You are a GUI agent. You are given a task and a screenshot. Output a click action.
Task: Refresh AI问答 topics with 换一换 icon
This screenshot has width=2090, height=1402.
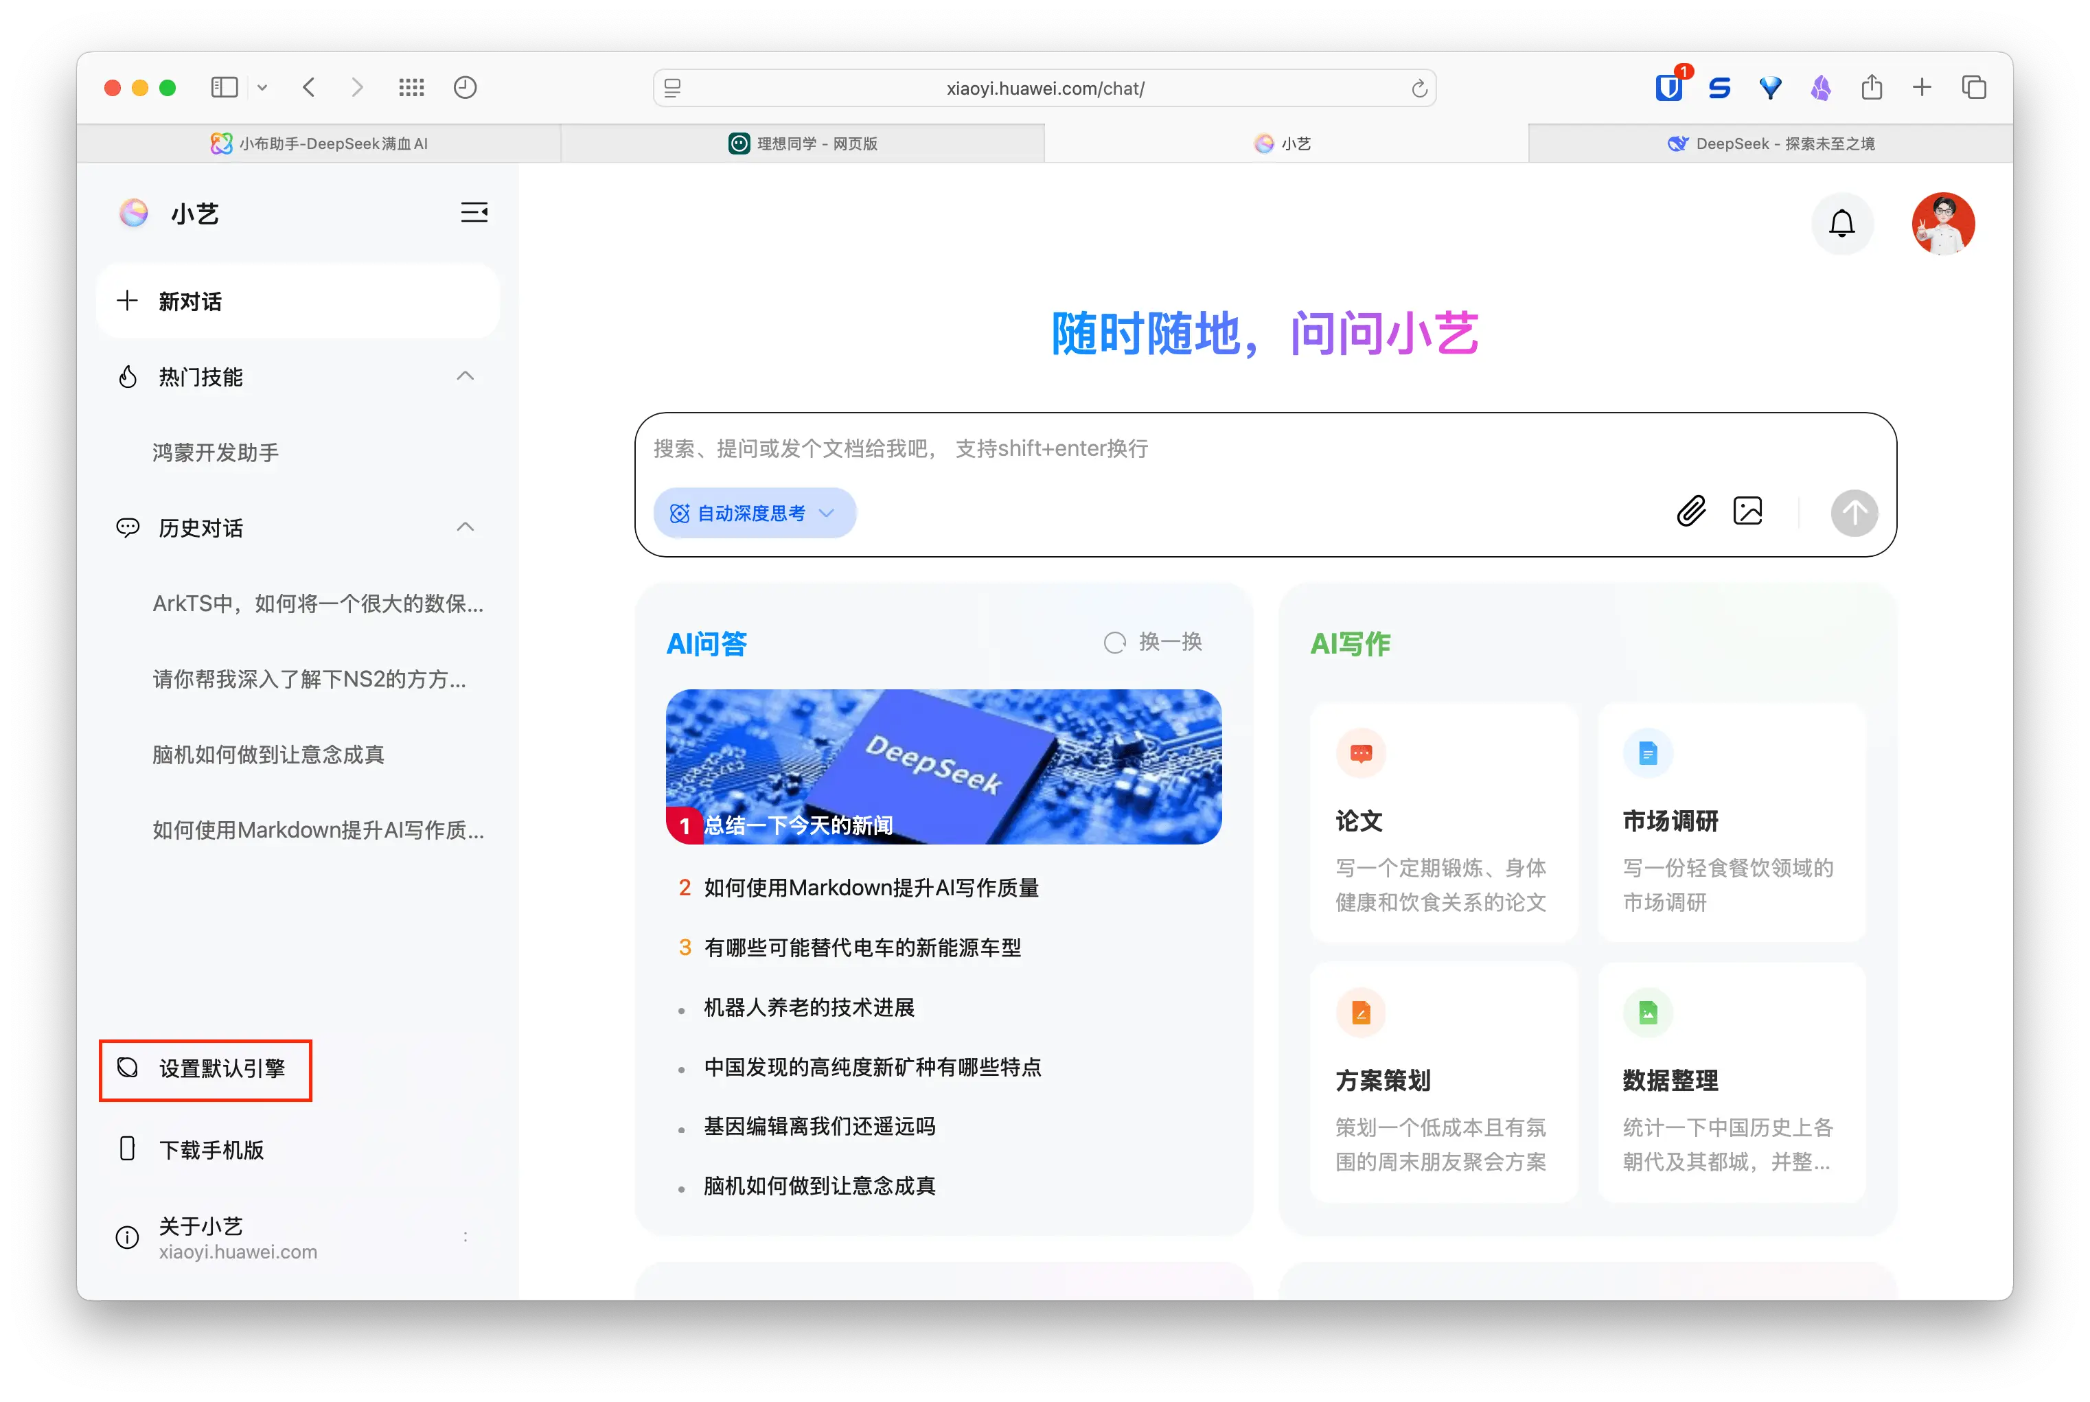(x=1115, y=642)
